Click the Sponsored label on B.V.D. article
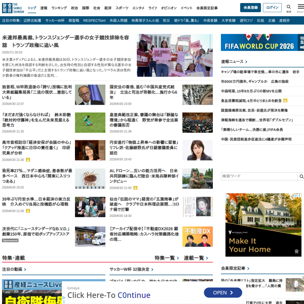Viewport: 304px width, 304px height. point(10,240)
